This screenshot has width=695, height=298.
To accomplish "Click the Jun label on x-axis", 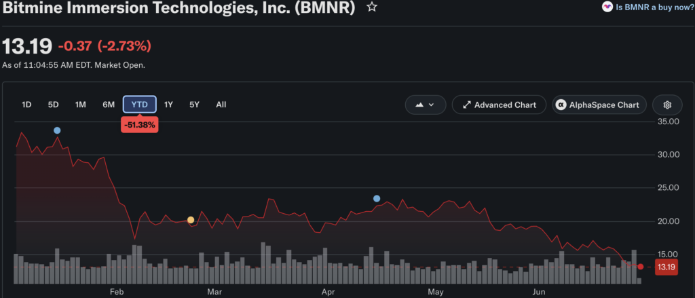I will click(538, 293).
